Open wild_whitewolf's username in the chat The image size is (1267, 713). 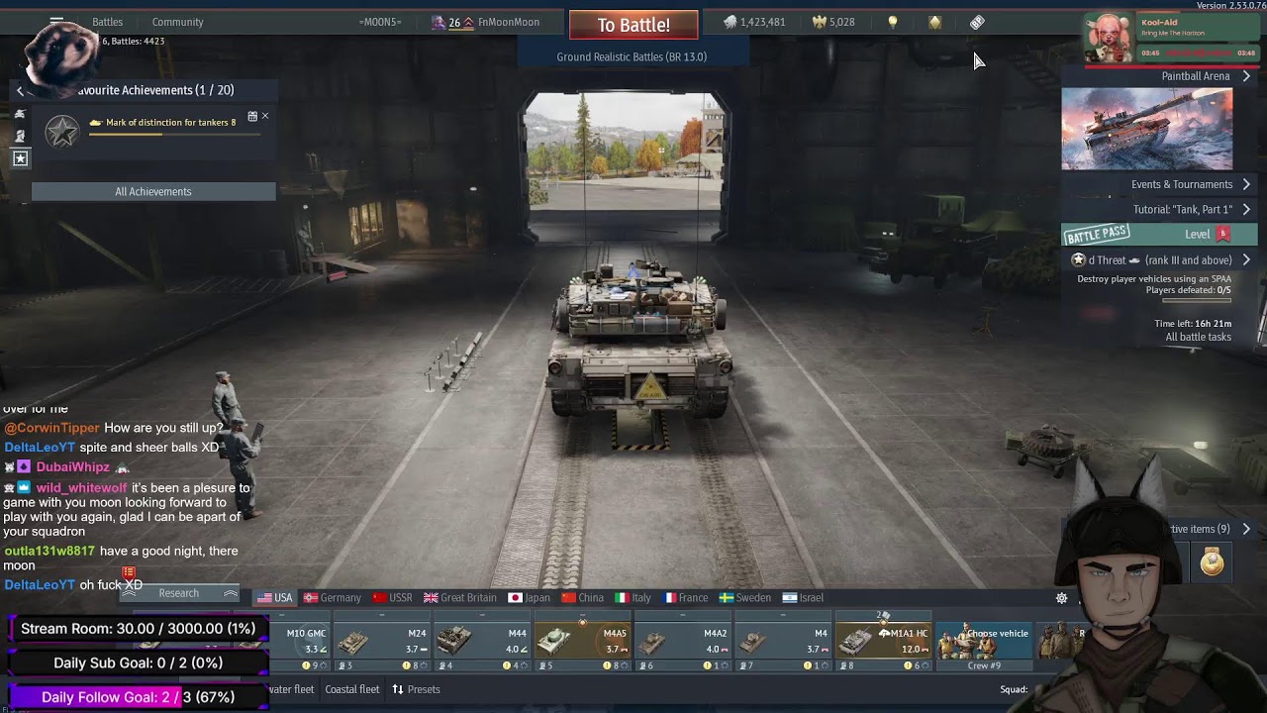(81, 488)
